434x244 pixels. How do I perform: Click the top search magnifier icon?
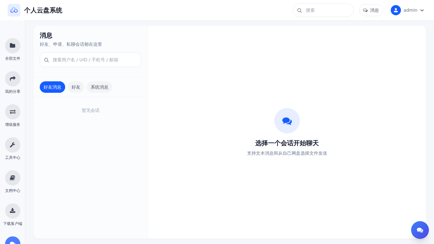click(x=300, y=10)
